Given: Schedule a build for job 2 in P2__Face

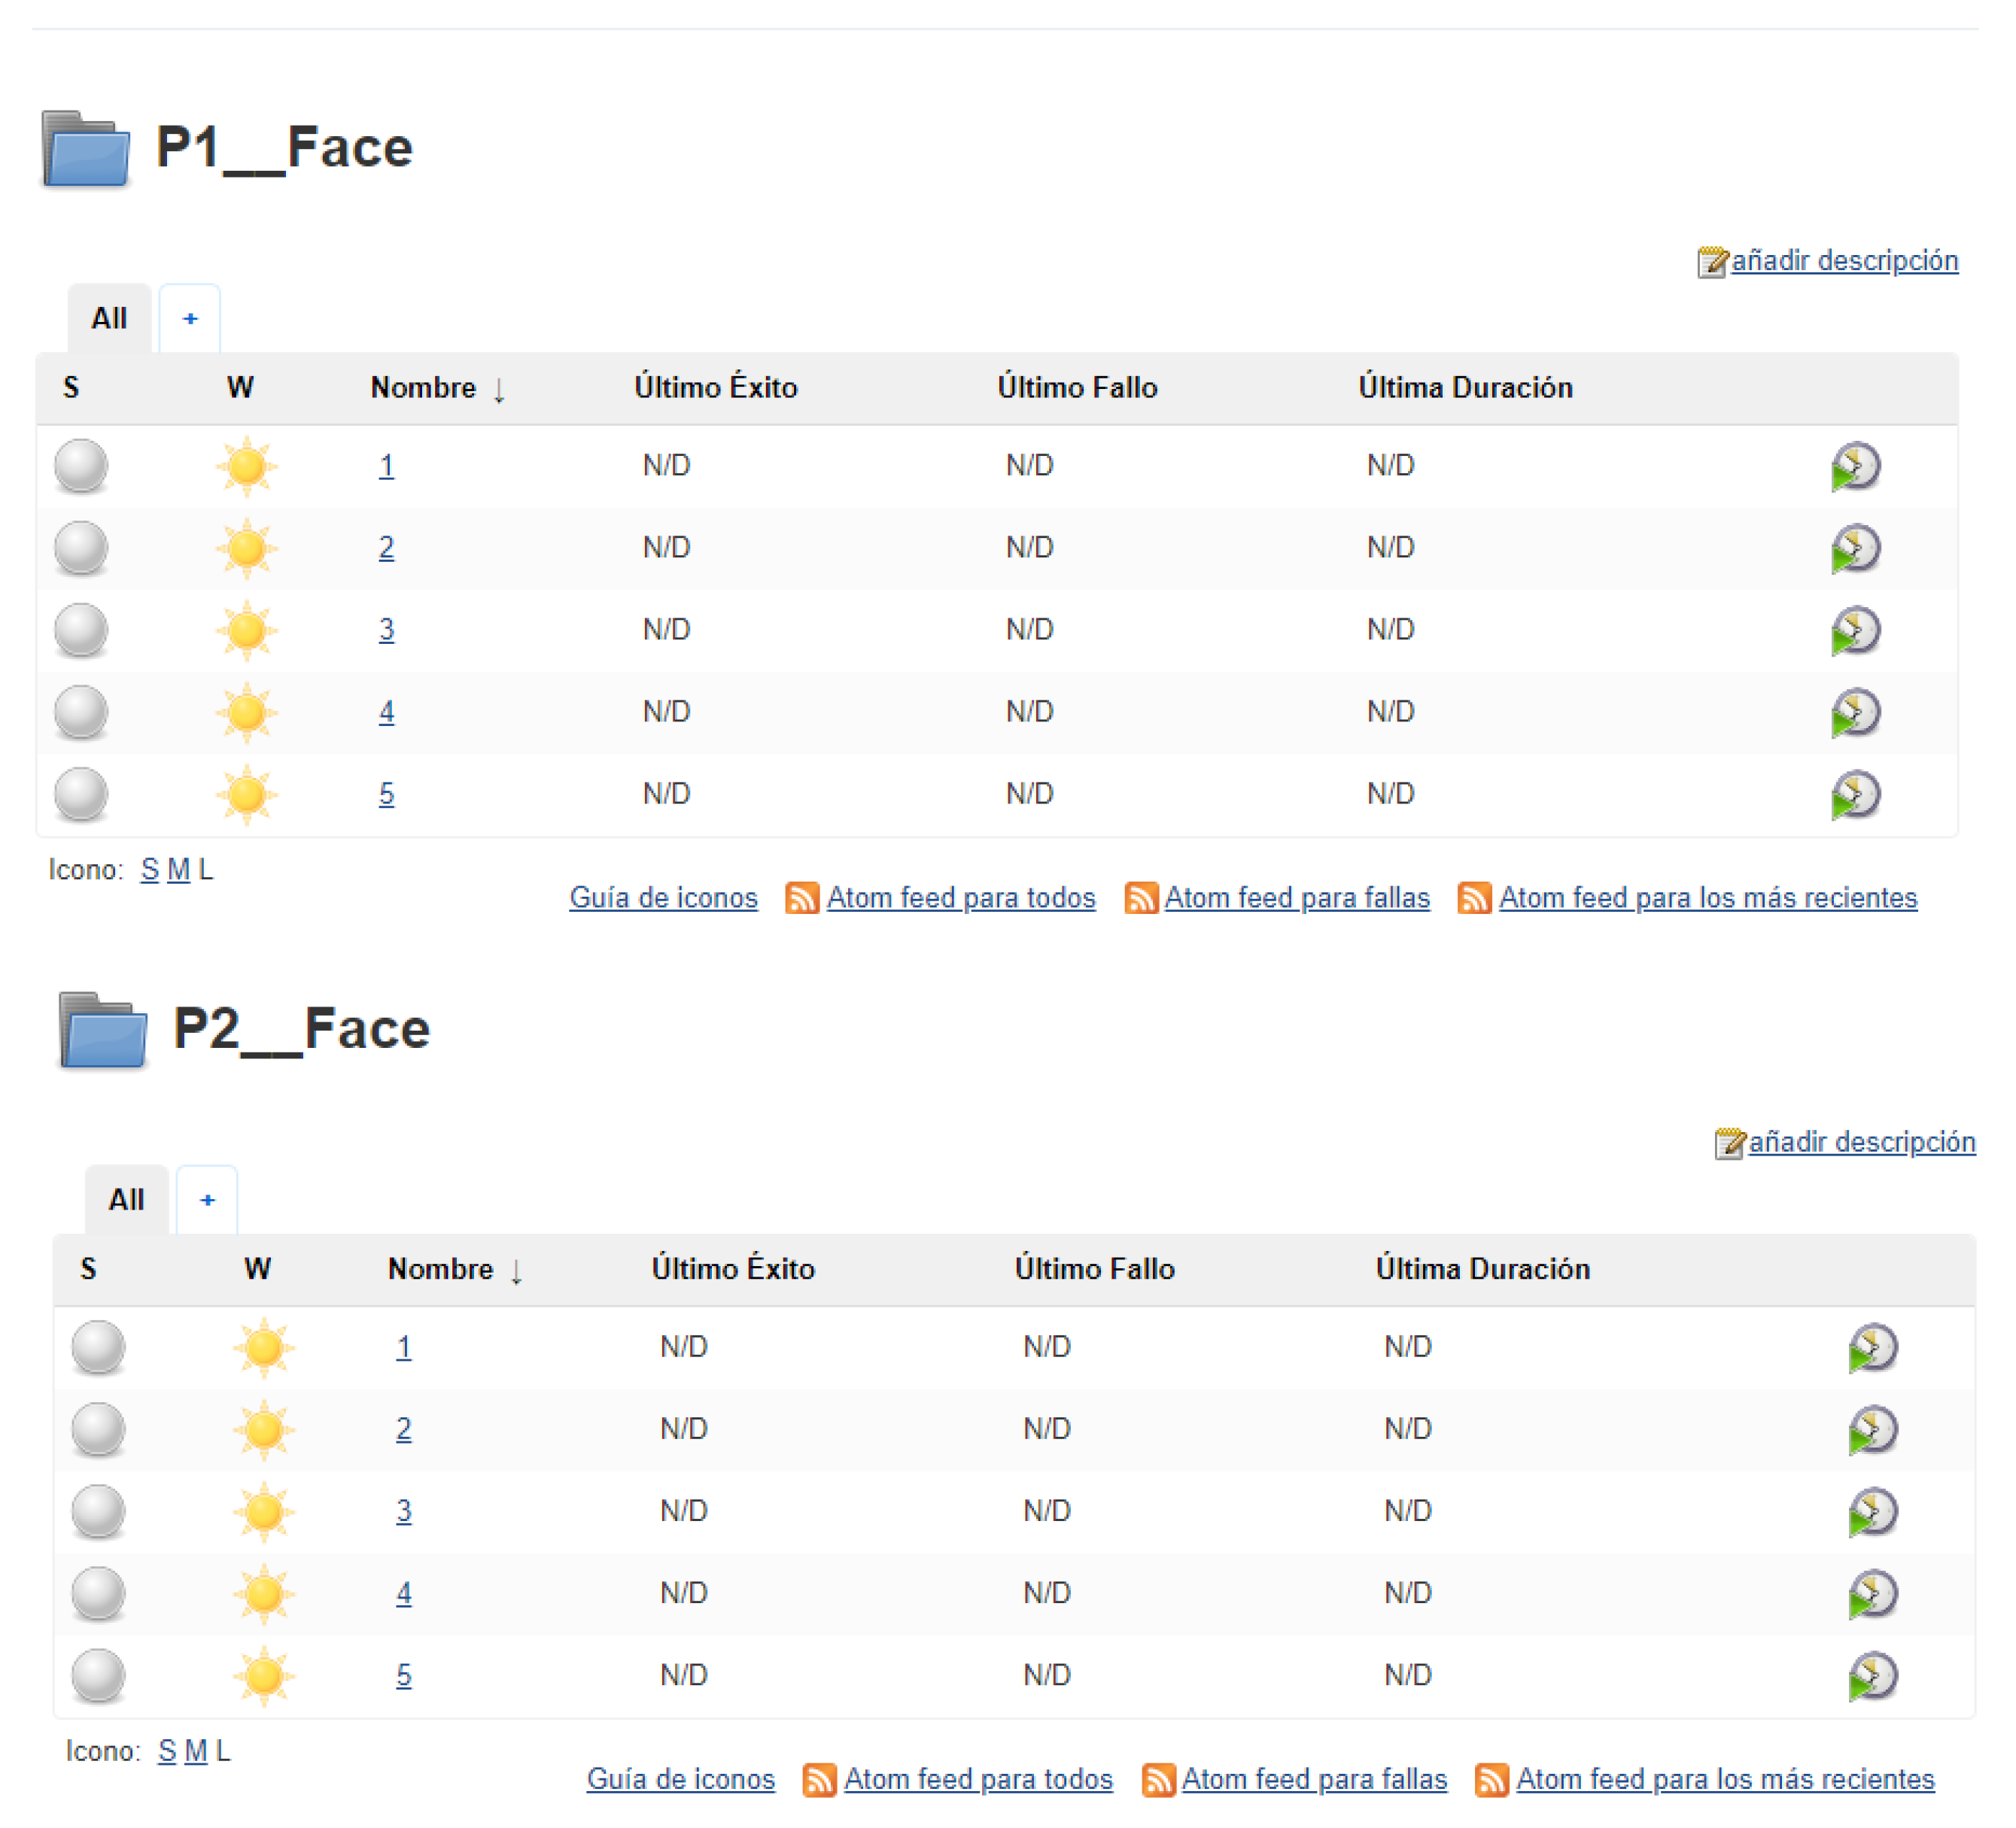Looking at the screenshot, I should 1872,1429.
